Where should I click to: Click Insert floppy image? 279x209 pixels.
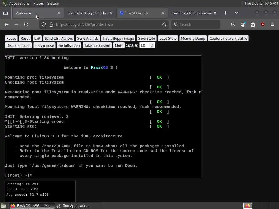(x=118, y=38)
